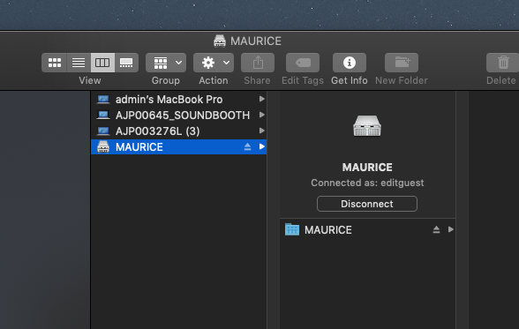Viewport: 519px width, 329px height.
Task: Click the Share toolbar button
Action: (x=258, y=63)
